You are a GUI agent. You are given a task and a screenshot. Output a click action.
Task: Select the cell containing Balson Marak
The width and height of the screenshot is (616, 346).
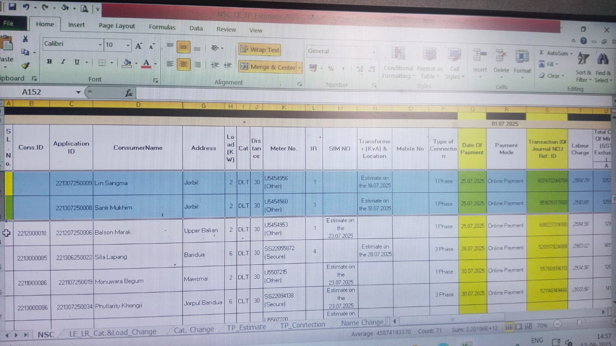click(x=138, y=232)
